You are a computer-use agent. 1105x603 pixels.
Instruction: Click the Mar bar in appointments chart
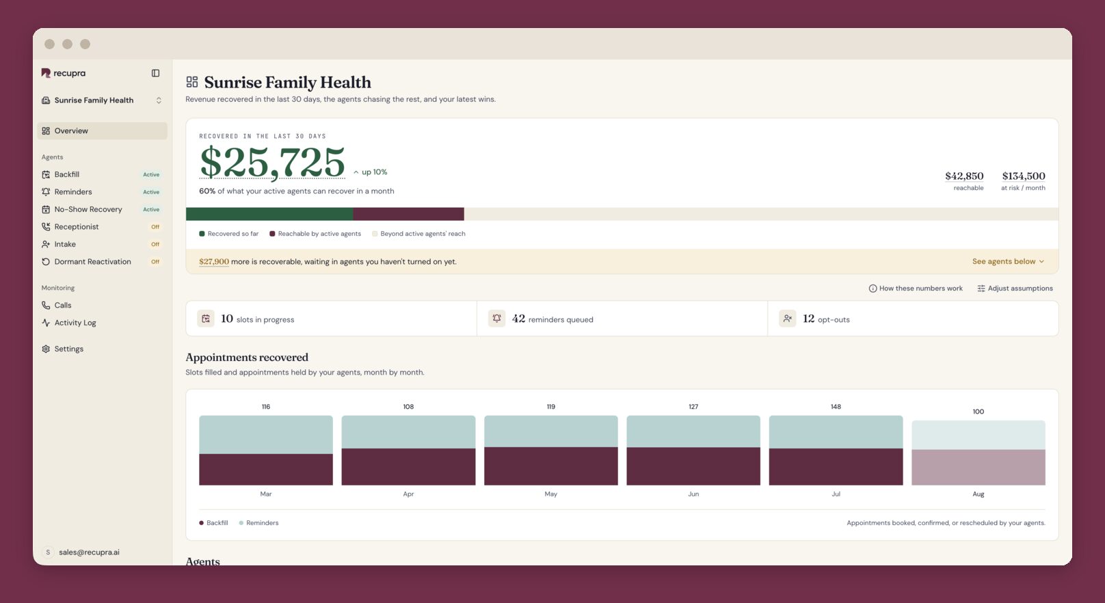point(266,451)
